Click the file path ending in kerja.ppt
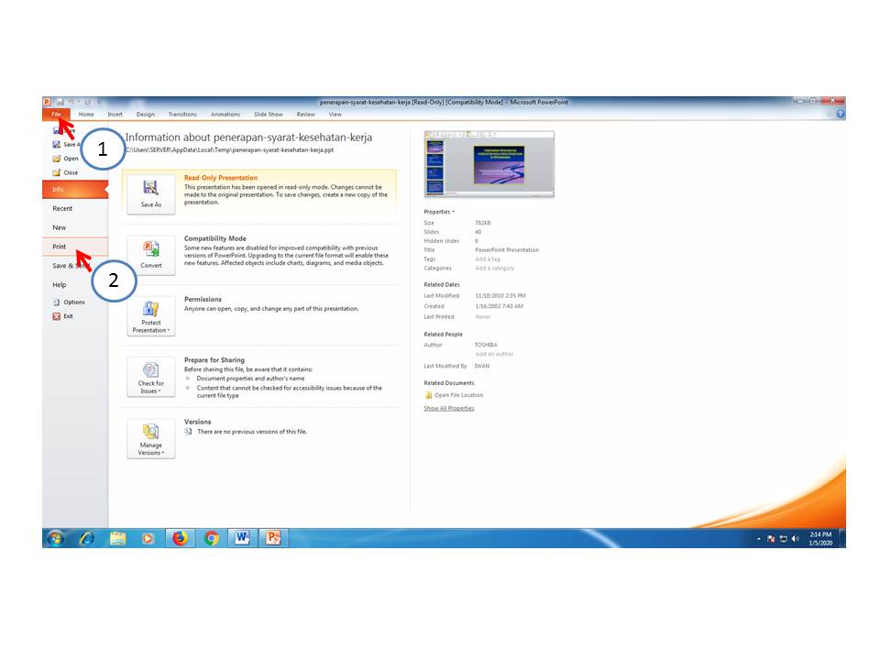 (x=230, y=150)
